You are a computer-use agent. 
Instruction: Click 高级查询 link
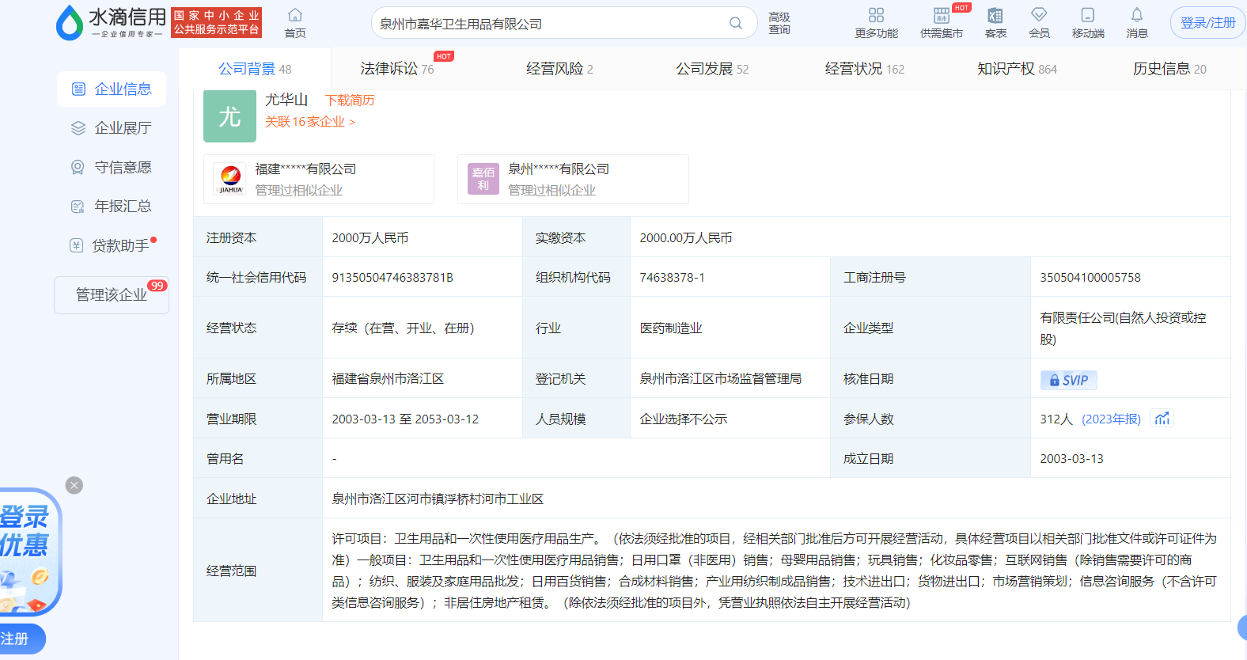point(779,23)
